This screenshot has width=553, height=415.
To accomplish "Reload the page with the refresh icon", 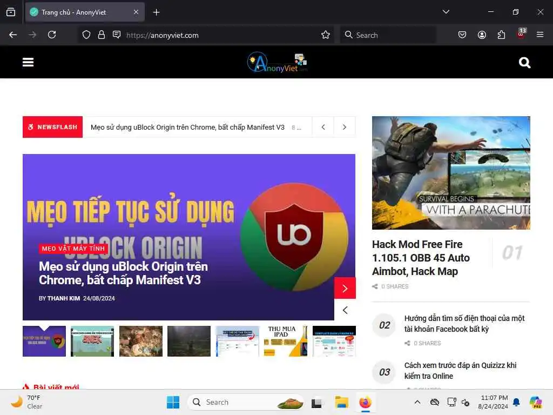I will 52,35.
